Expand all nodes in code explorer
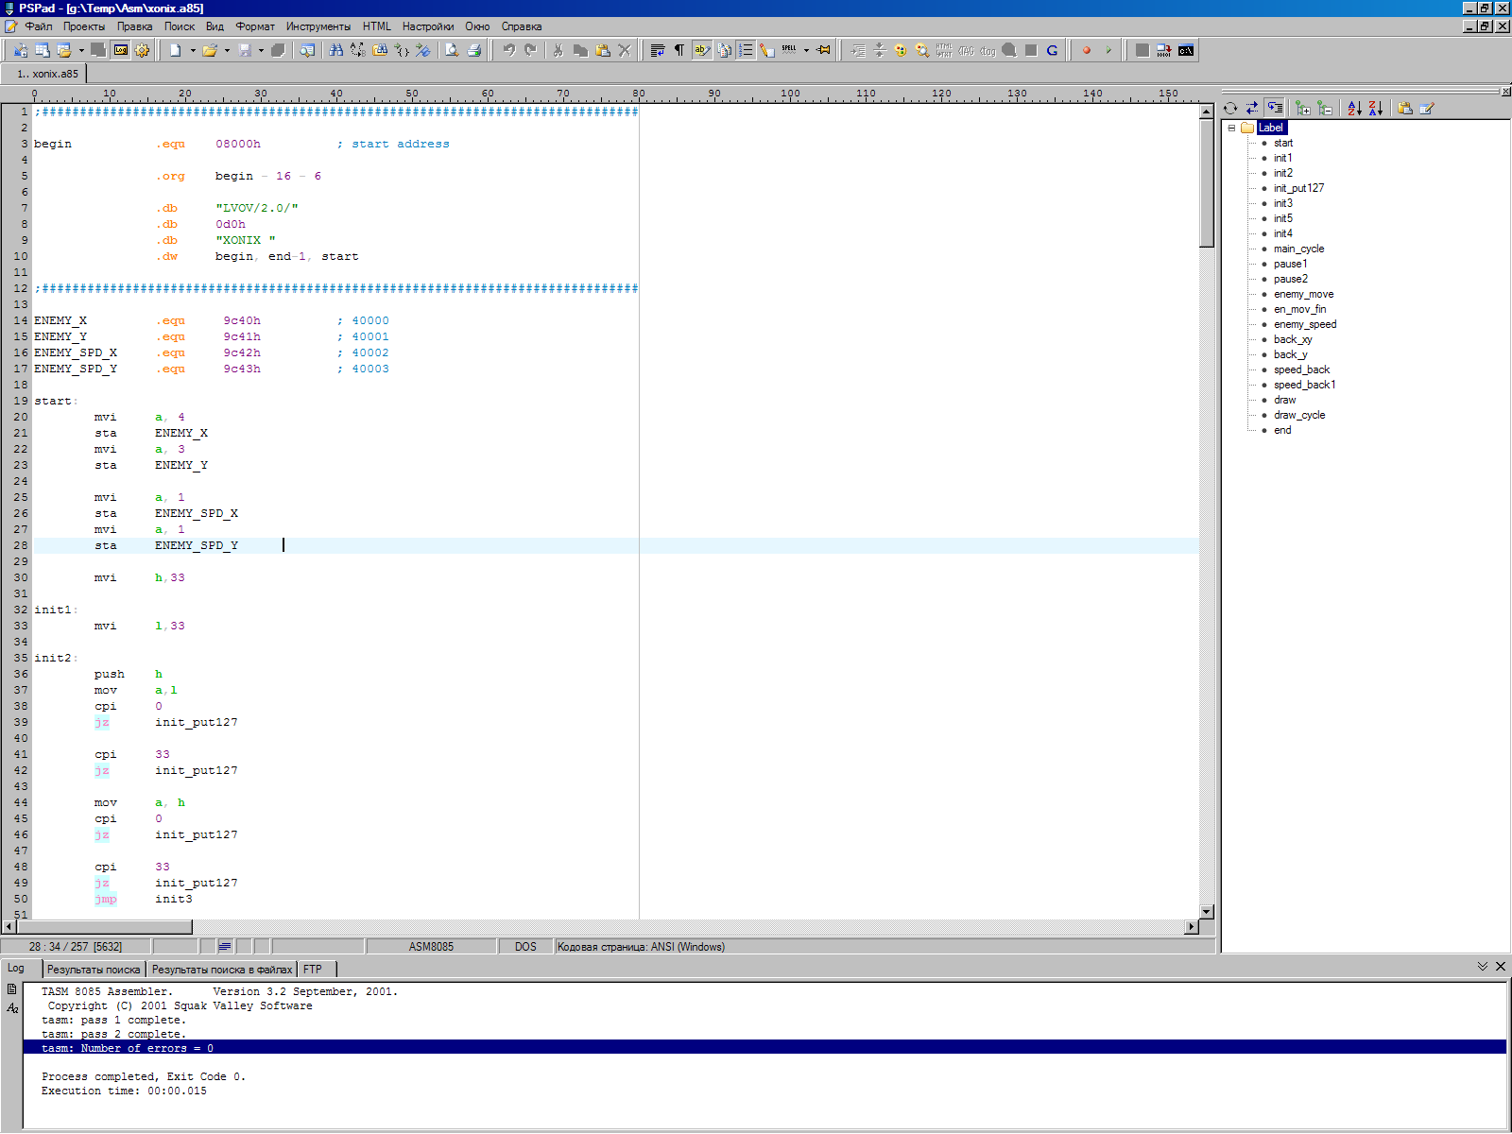The image size is (1512, 1134). [1303, 109]
